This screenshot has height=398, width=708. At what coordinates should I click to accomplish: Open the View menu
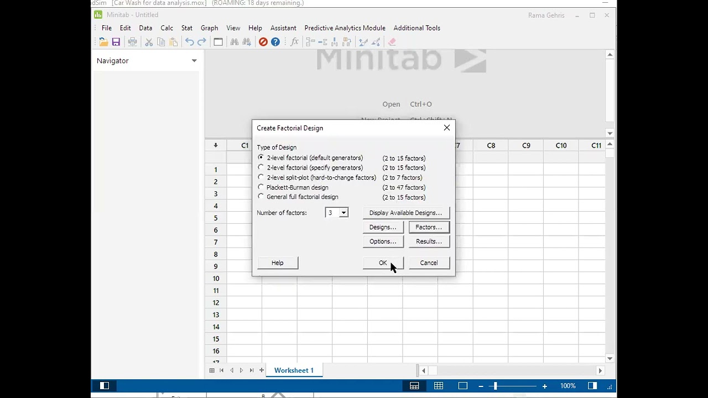coord(233,28)
